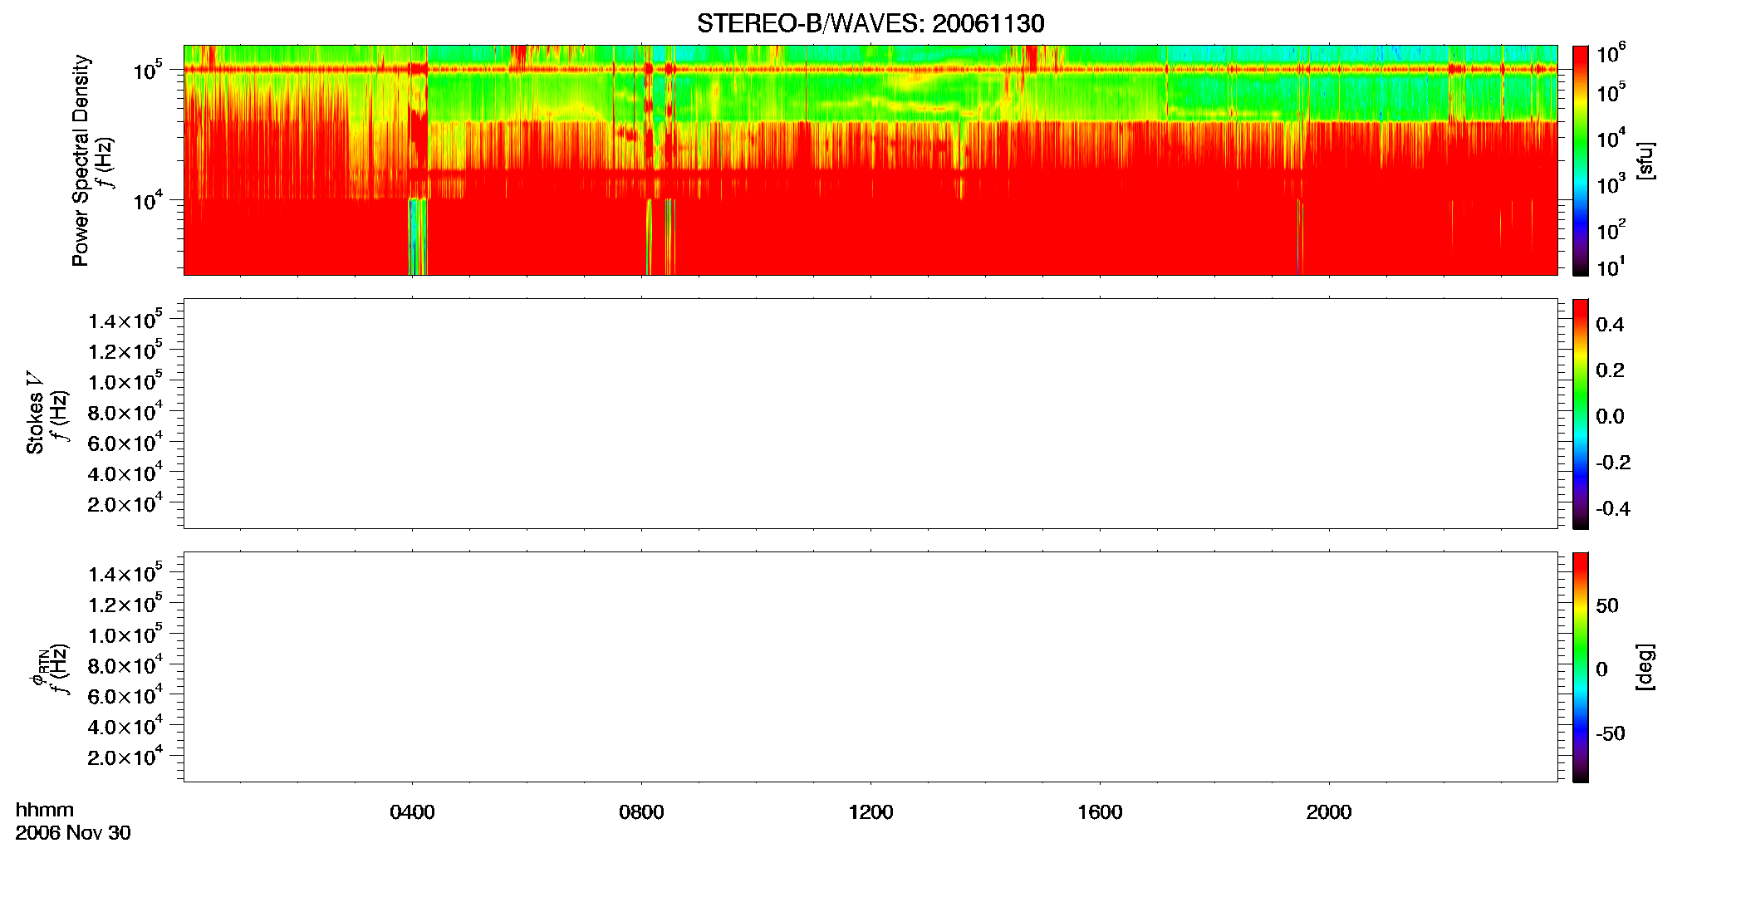Select the 1.2×10^5 tick of the φRTN panel
This screenshot has height=897, width=1741.
[x=125, y=604]
